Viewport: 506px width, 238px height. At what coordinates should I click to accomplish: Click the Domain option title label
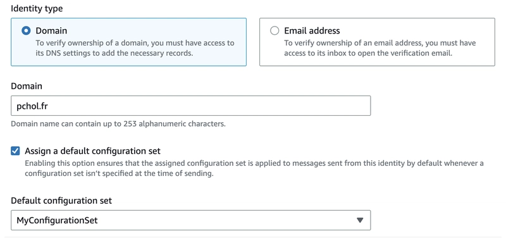pyautogui.click(x=51, y=30)
